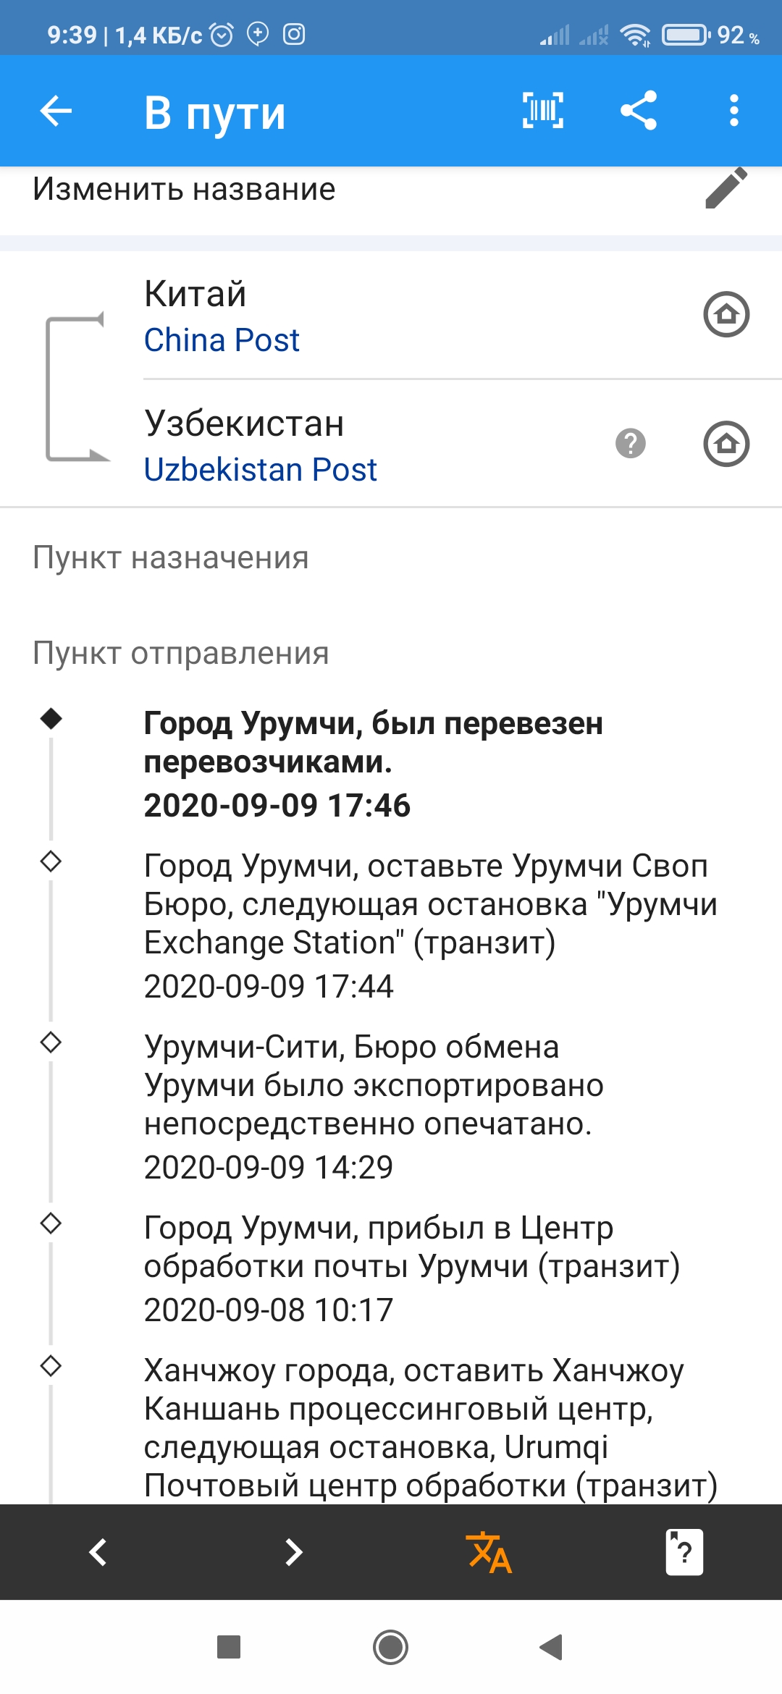Open the China Post link
This screenshot has height=1694, width=782.
click(x=222, y=340)
